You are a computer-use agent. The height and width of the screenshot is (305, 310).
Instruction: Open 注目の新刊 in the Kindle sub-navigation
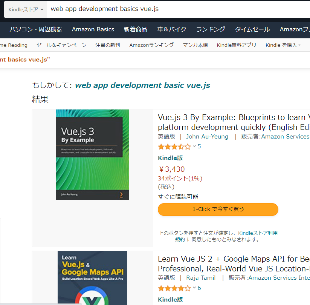click(108, 45)
